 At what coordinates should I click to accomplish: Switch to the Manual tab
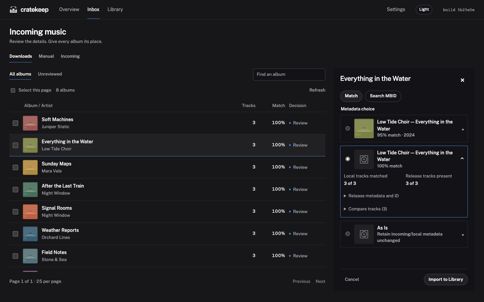(46, 56)
